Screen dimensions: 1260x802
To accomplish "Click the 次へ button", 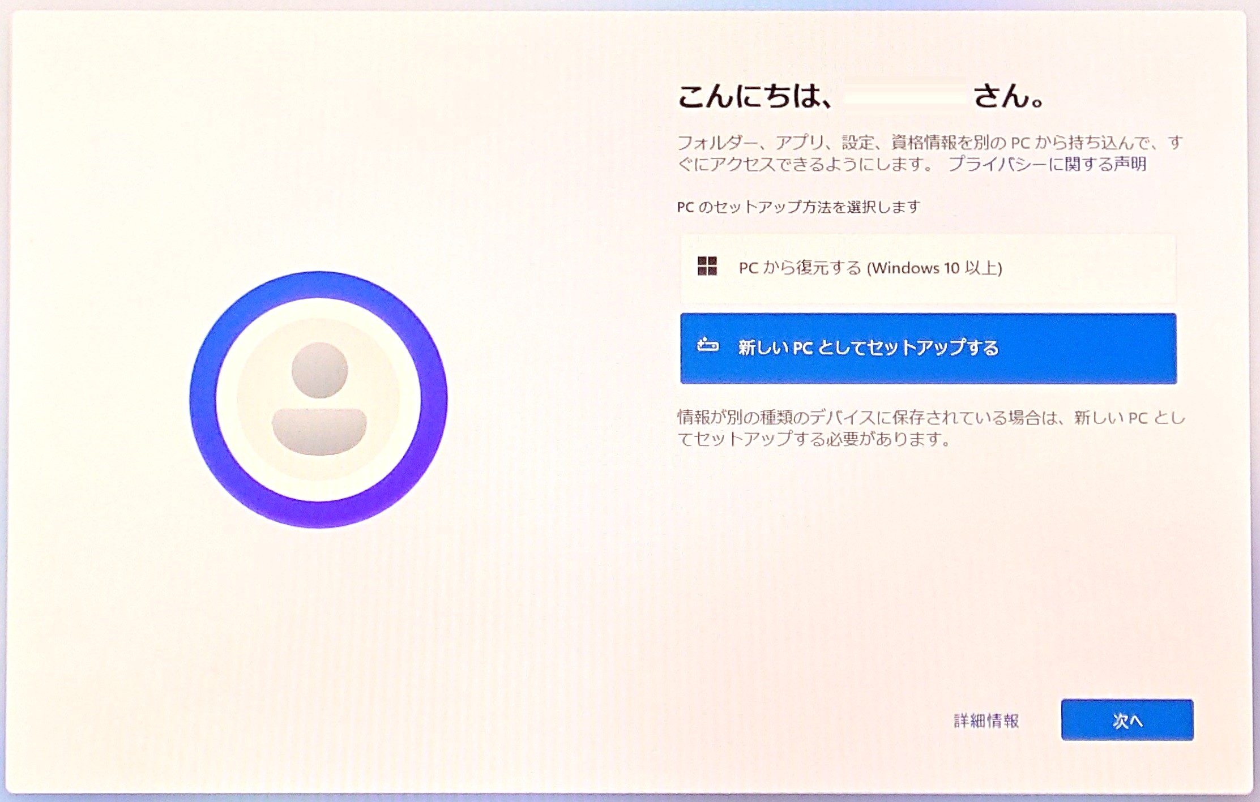I will pyautogui.click(x=1127, y=720).
